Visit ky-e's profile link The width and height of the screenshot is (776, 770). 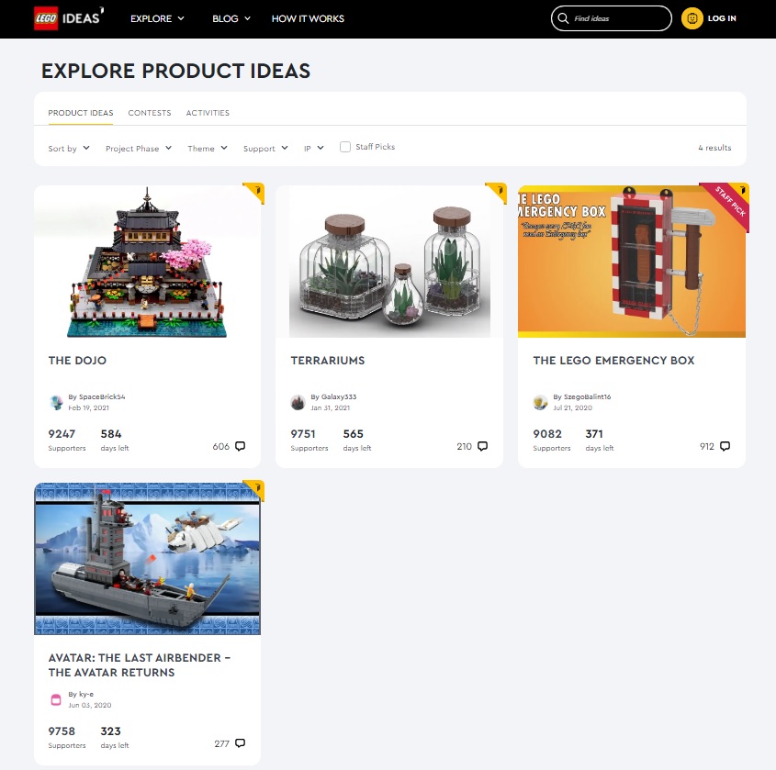coord(86,695)
